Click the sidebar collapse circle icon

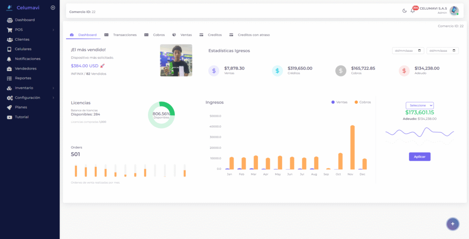pos(53,8)
